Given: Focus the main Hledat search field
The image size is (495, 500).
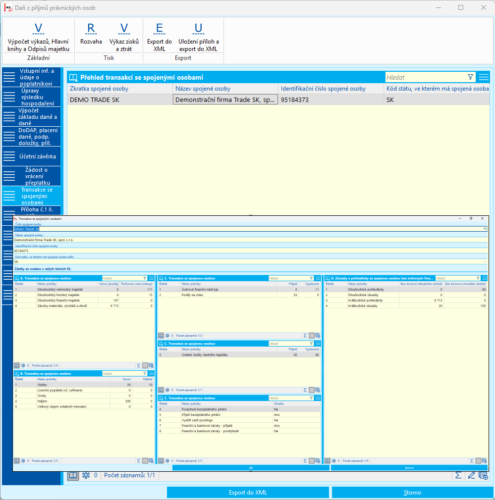Looking at the screenshot, I should coord(426,77).
